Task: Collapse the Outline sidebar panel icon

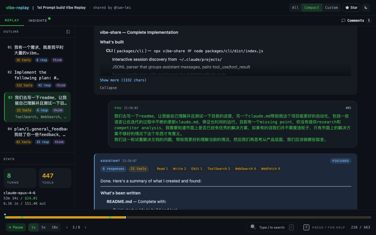Action: (68, 31)
